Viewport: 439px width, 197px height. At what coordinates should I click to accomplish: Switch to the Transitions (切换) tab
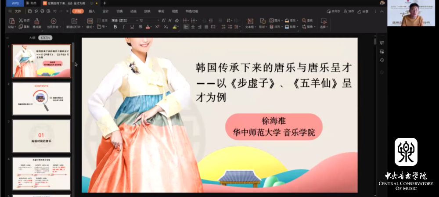coord(119,11)
